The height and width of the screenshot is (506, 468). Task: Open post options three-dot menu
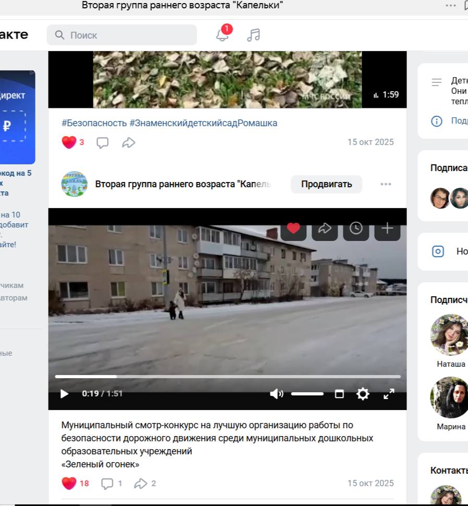pyautogui.click(x=386, y=184)
